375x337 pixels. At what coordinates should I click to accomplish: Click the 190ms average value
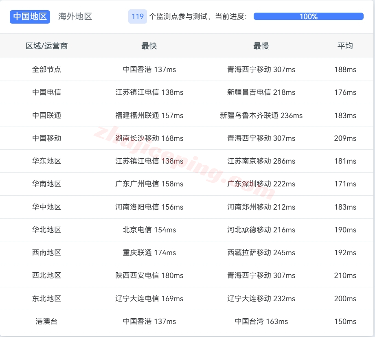tap(345, 230)
